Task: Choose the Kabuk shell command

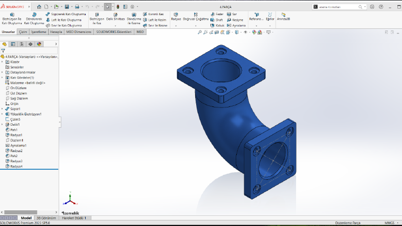Action: click(217, 25)
